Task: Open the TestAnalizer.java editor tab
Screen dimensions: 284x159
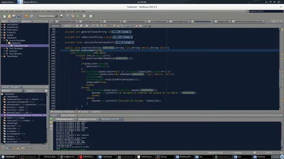Action: click(180, 21)
